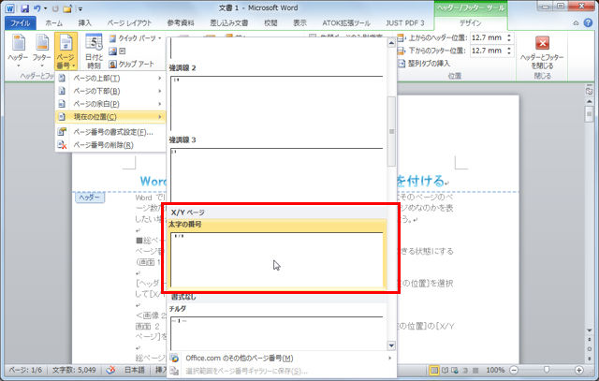Image resolution: width=599 pixels, height=381 pixels.
Task: Open Quick Parts (クイック パーツ)
Action: (x=135, y=38)
